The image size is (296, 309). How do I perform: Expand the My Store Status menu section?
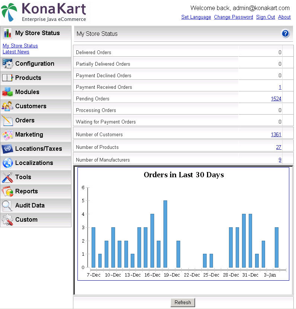(x=36, y=33)
